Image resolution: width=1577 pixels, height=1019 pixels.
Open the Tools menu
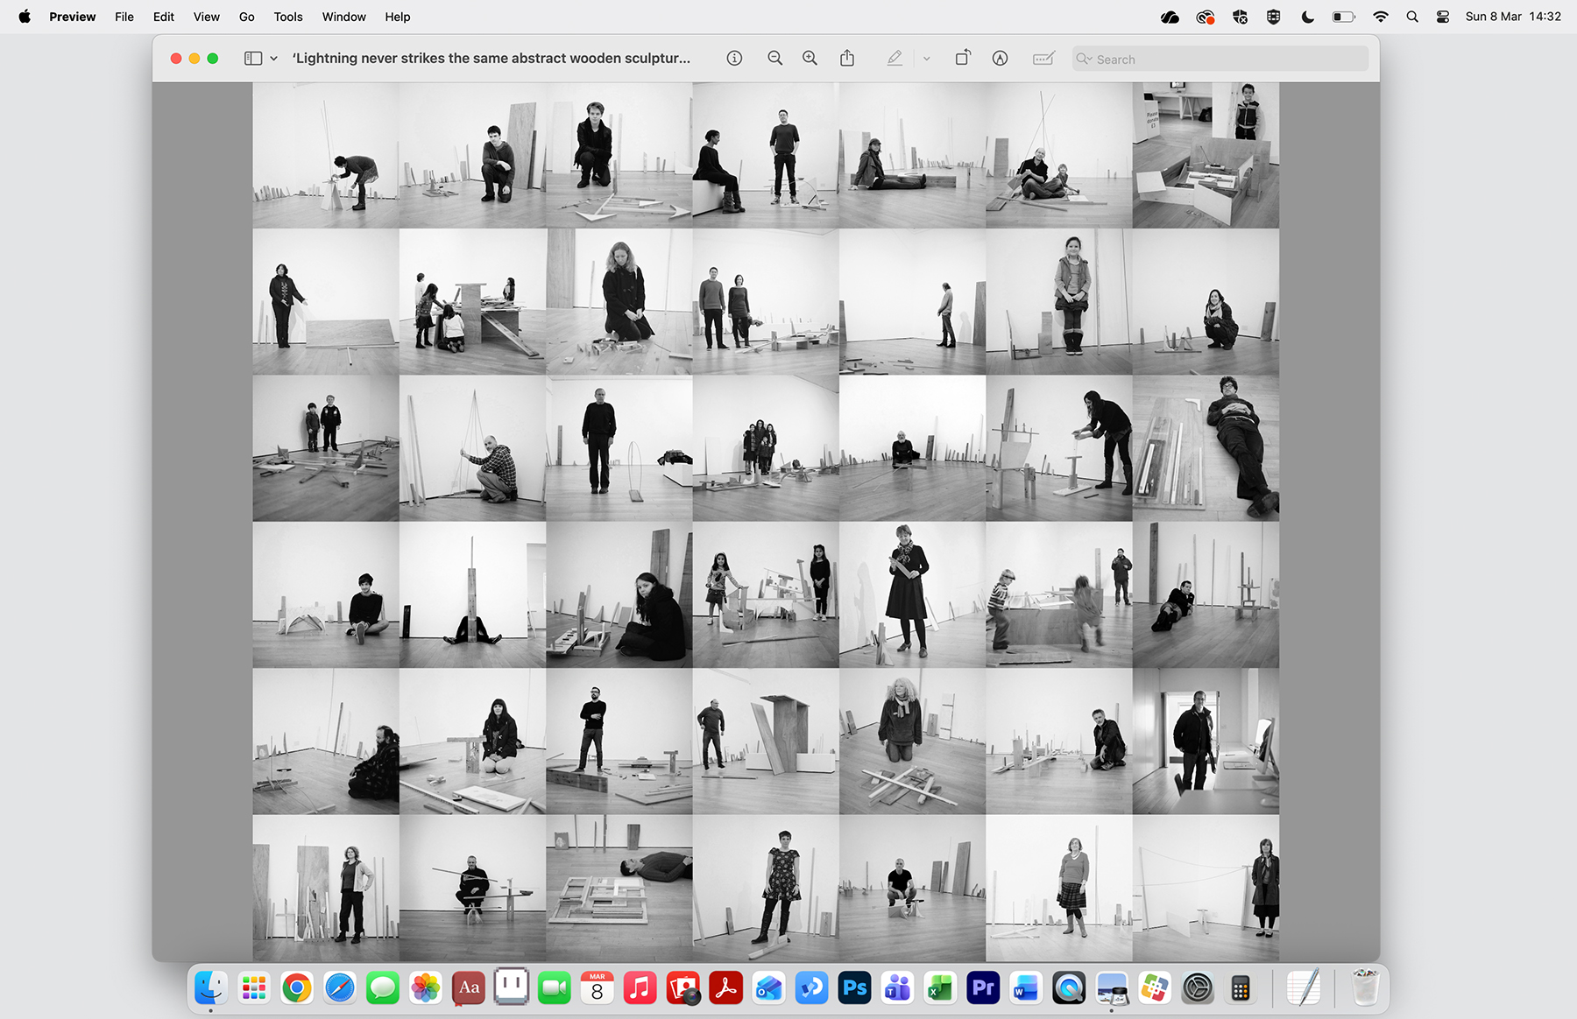287,17
